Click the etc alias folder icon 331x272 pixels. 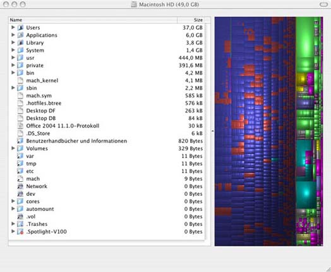coord(20,171)
